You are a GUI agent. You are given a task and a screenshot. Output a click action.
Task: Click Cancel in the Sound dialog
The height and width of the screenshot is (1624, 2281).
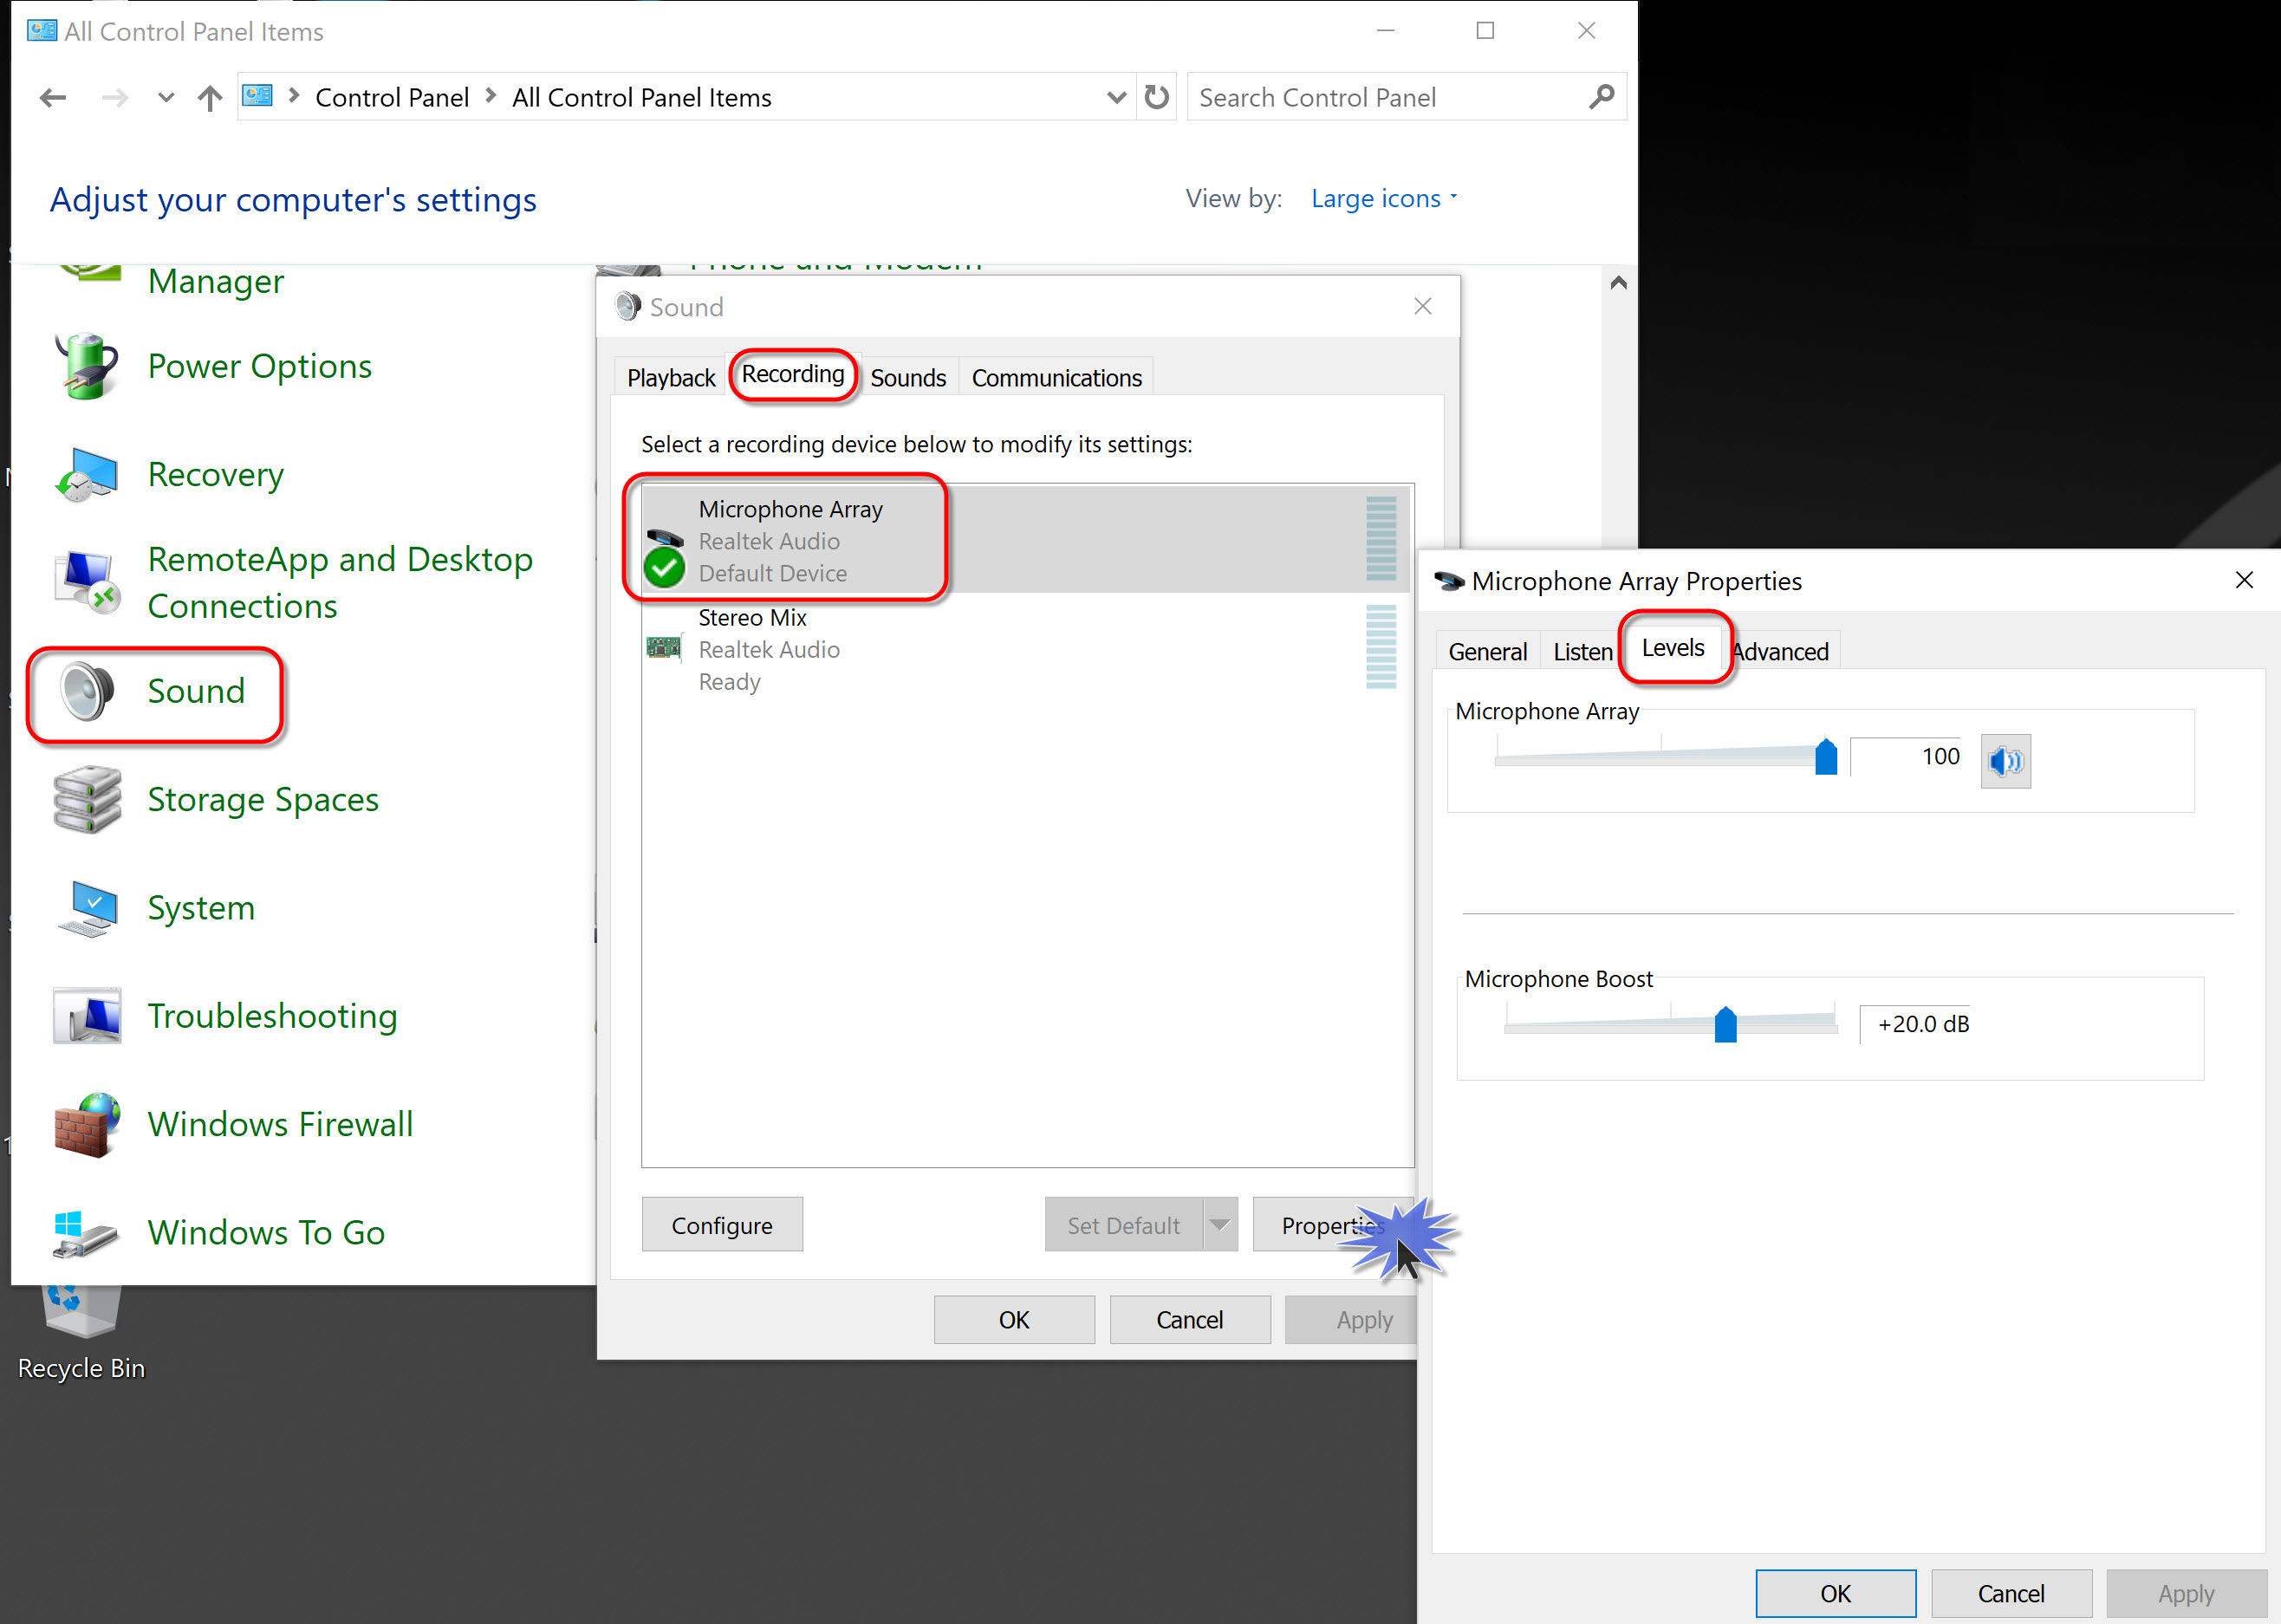pyautogui.click(x=1190, y=1320)
